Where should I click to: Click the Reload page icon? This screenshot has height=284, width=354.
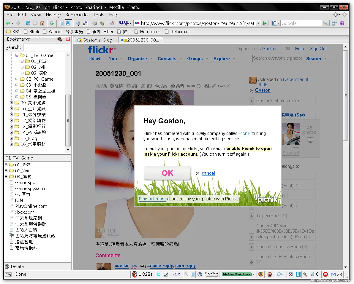tap(28, 23)
